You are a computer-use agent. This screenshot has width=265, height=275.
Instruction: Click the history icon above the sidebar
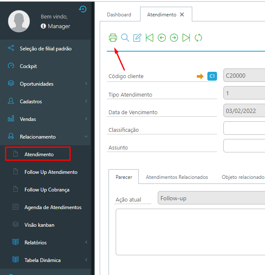[83, 9]
